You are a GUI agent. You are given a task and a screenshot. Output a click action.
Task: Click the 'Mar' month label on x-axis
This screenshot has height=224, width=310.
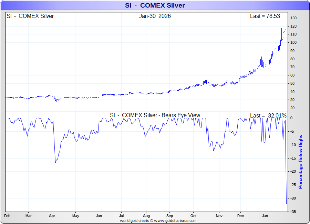(29, 216)
